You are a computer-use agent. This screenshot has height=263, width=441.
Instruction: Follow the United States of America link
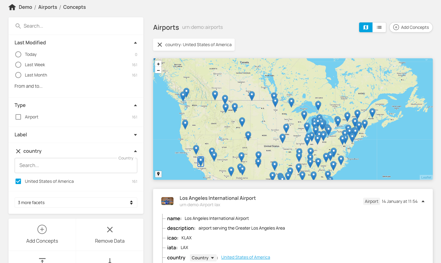[245, 257]
